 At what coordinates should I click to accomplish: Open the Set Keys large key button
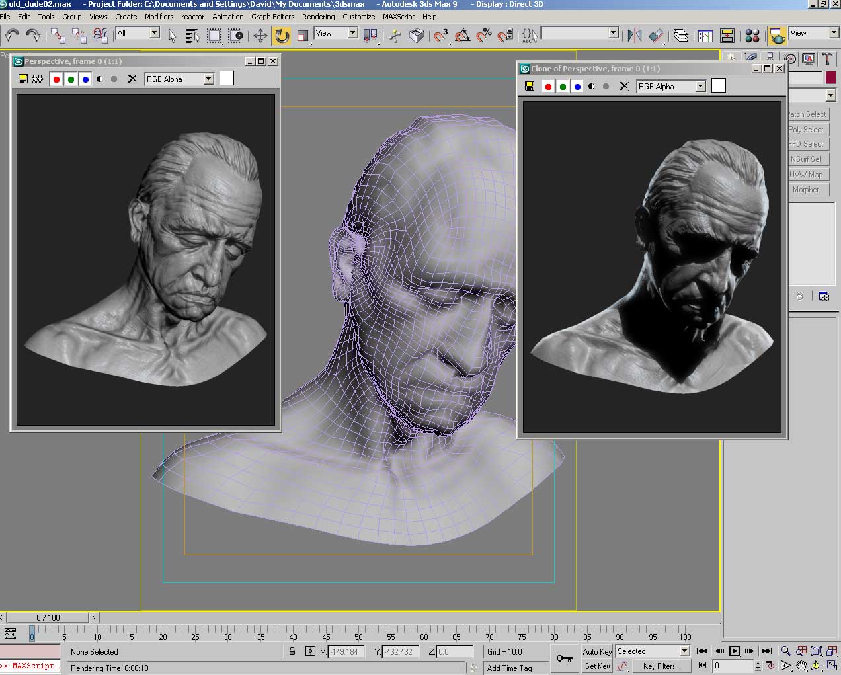point(564,658)
